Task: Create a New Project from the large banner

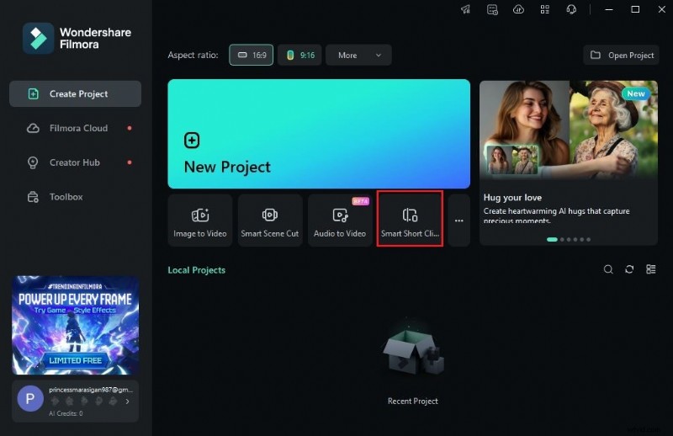Action: coord(318,134)
